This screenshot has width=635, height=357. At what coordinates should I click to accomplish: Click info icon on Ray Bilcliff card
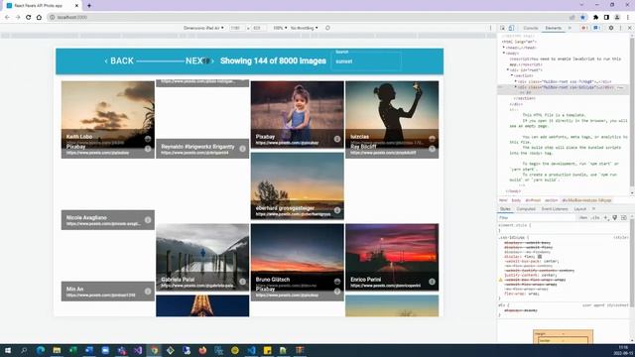point(433,149)
